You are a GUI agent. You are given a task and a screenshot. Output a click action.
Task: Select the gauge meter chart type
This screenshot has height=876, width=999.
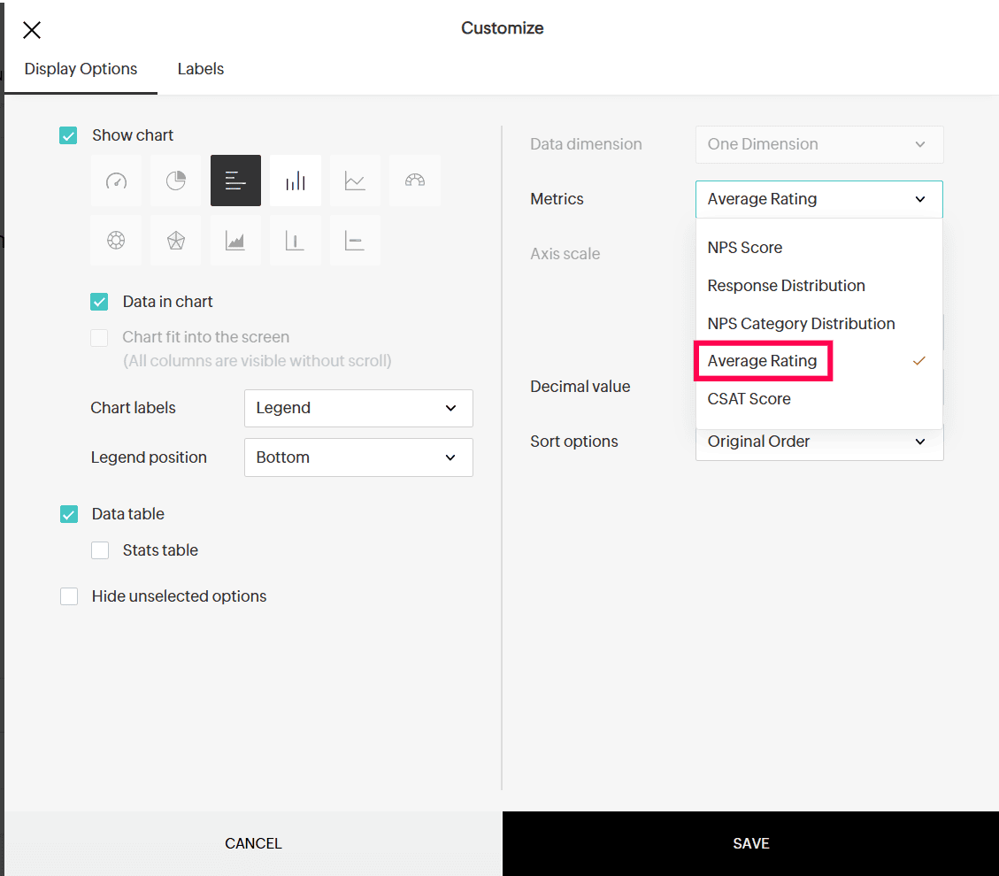116,181
